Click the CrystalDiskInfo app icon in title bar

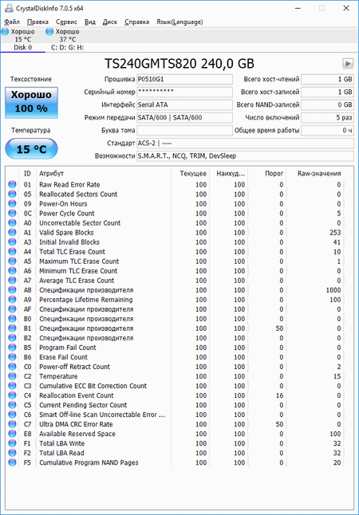tap(9, 8)
